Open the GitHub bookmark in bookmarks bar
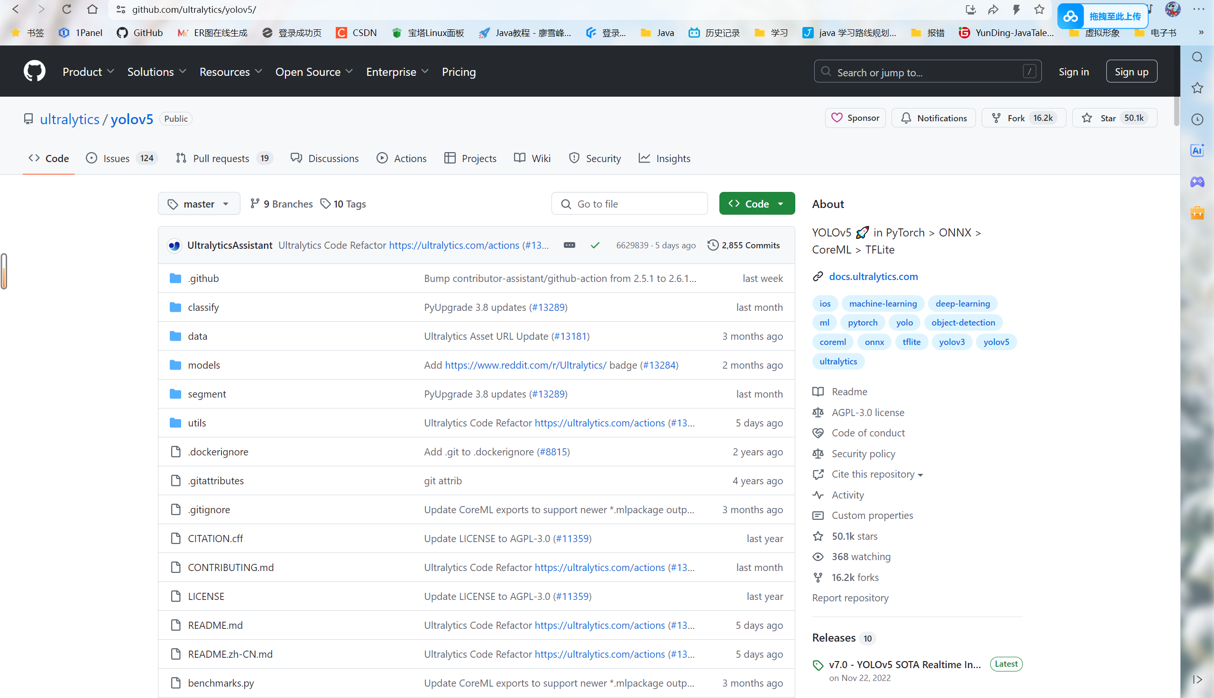1214x698 pixels. pyautogui.click(x=139, y=33)
